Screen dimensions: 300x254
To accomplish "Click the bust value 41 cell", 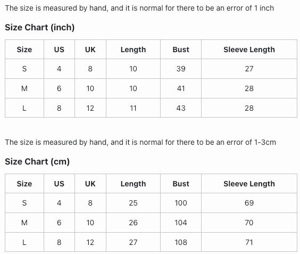I will (x=181, y=88).
